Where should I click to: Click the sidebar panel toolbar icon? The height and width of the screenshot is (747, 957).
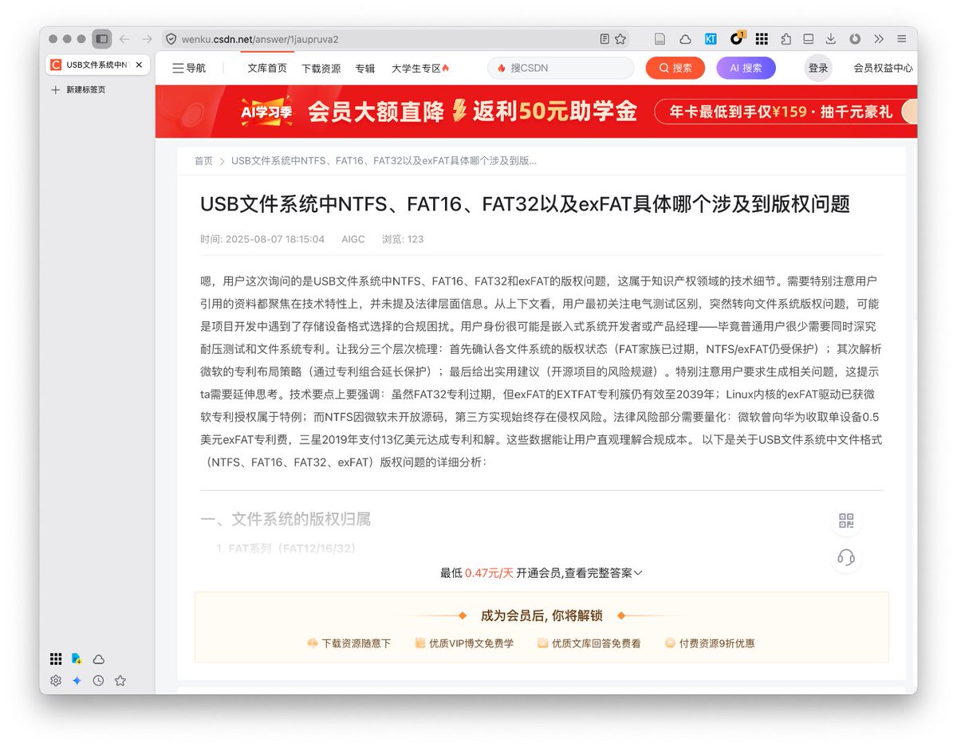[809, 39]
